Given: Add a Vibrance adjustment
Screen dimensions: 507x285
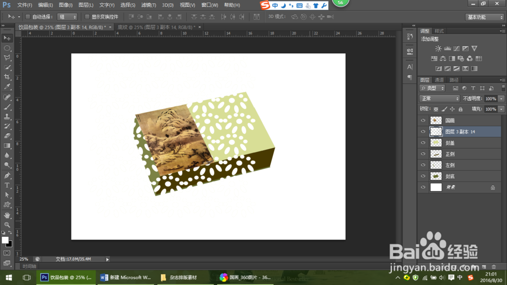Looking at the screenshot, I should [475, 49].
